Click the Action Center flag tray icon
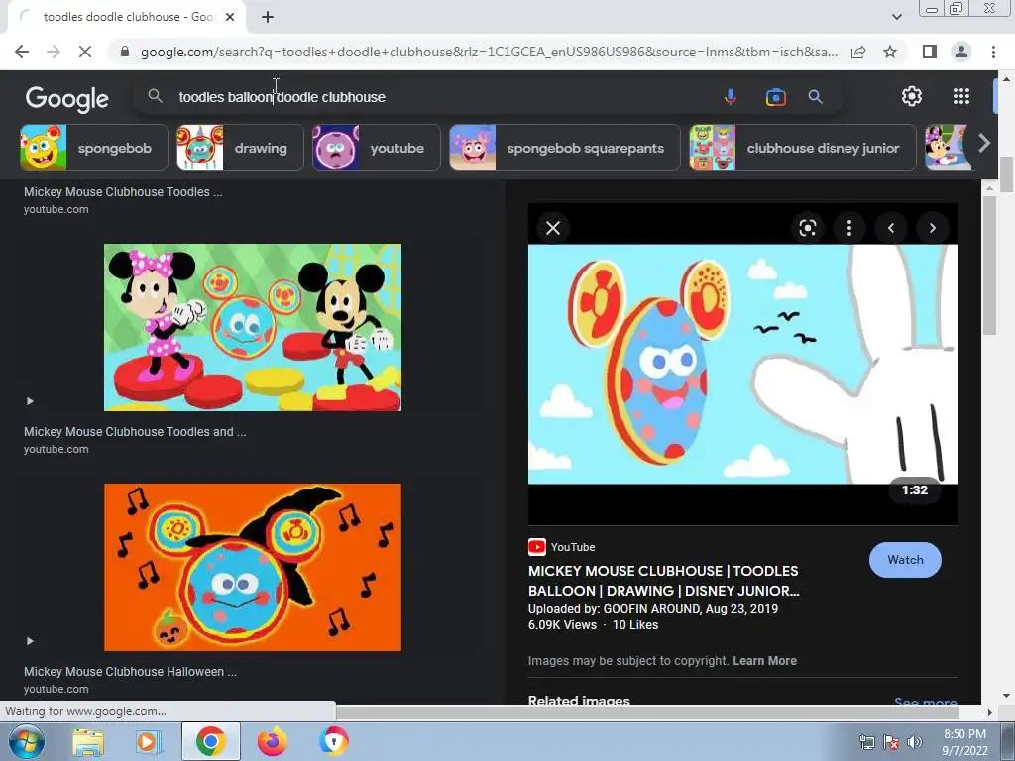 coord(891,742)
